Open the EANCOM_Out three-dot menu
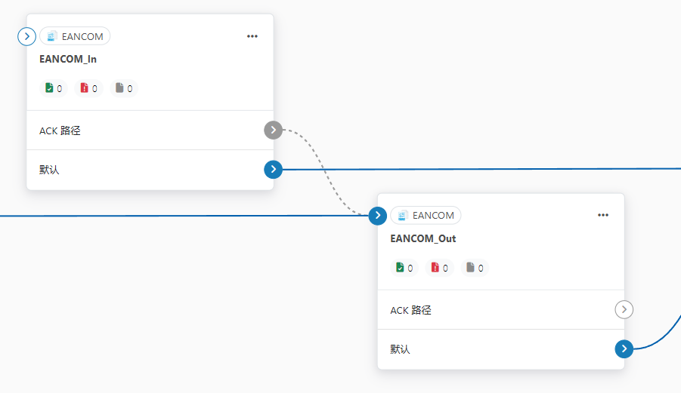681x393 pixels. point(603,215)
